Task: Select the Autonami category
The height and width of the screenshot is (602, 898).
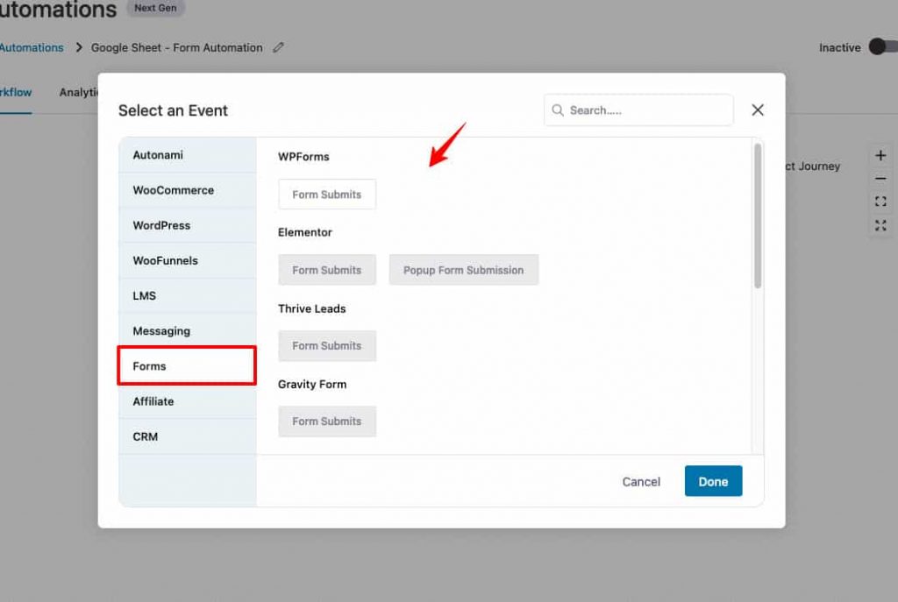Action: tap(188, 155)
